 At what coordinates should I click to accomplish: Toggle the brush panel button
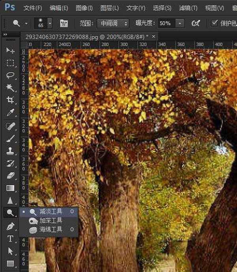click(64, 23)
